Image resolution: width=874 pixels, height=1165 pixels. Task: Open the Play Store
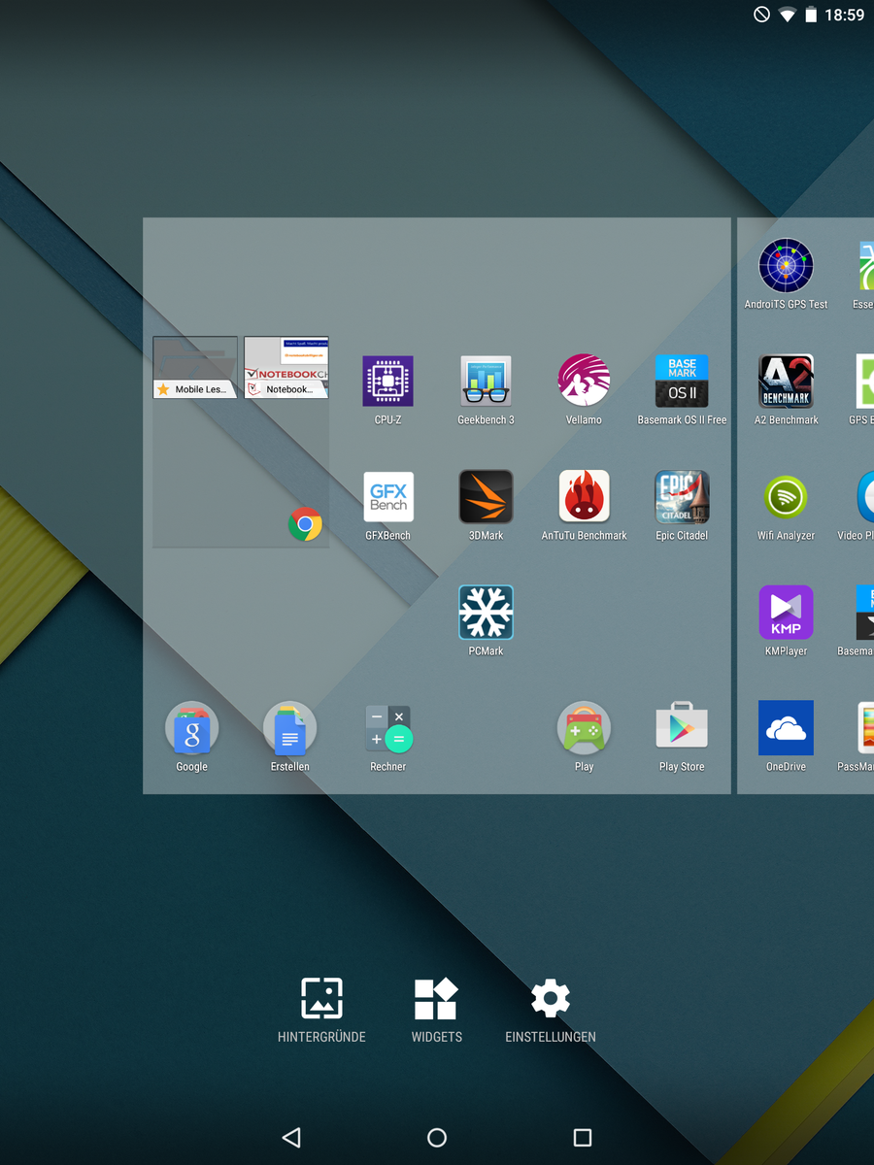[682, 726]
